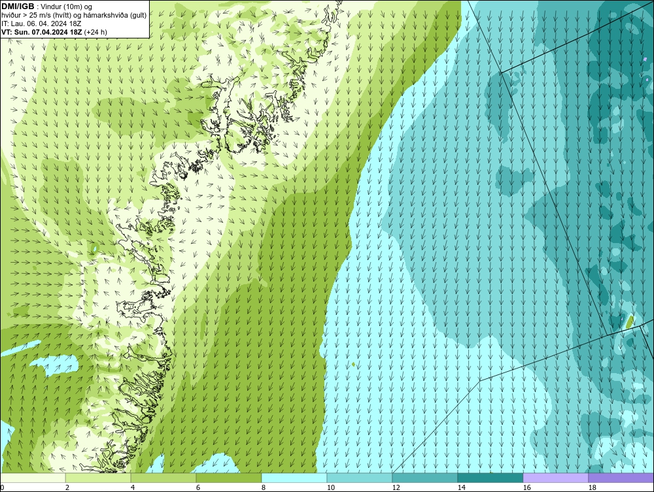Screen dimensions: 654x492
Task: Click the 4–6 m/s green legend swatch
Action: click(x=163, y=478)
